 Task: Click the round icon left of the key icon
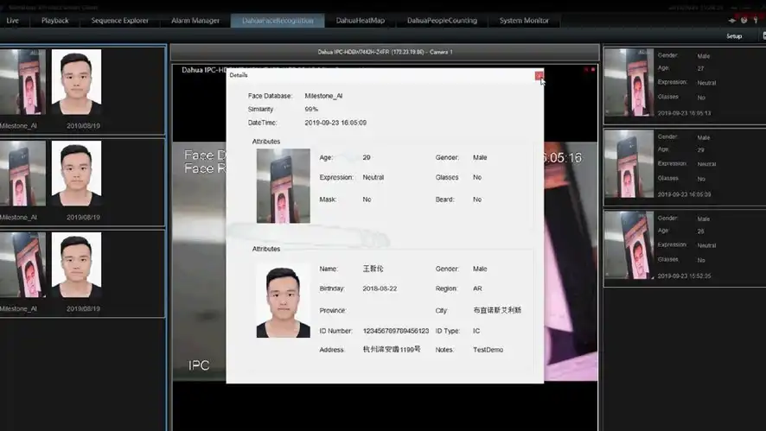point(744,20)
